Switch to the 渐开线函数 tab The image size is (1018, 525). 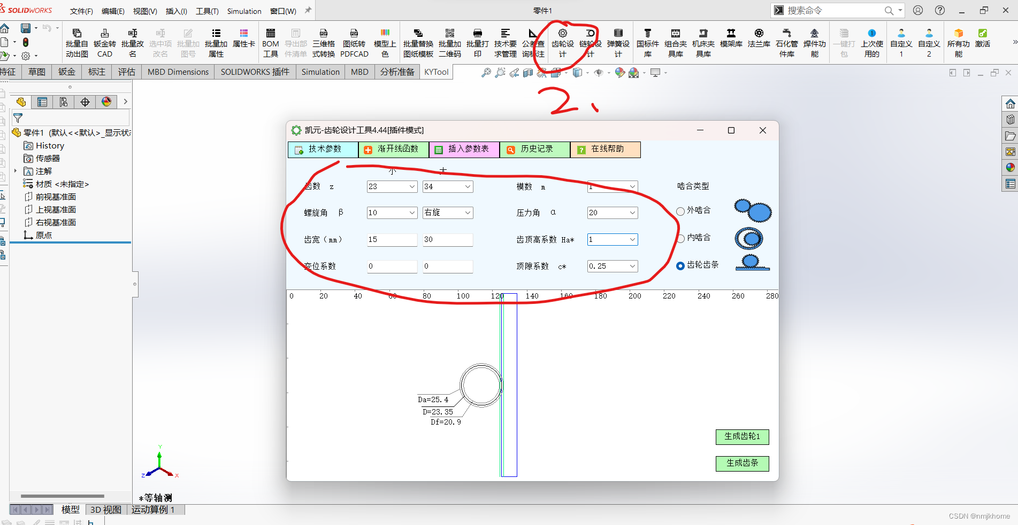(393, 150)
